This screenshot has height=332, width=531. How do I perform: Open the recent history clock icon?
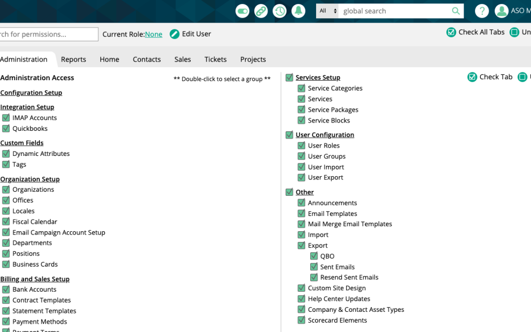coord(280,11)
